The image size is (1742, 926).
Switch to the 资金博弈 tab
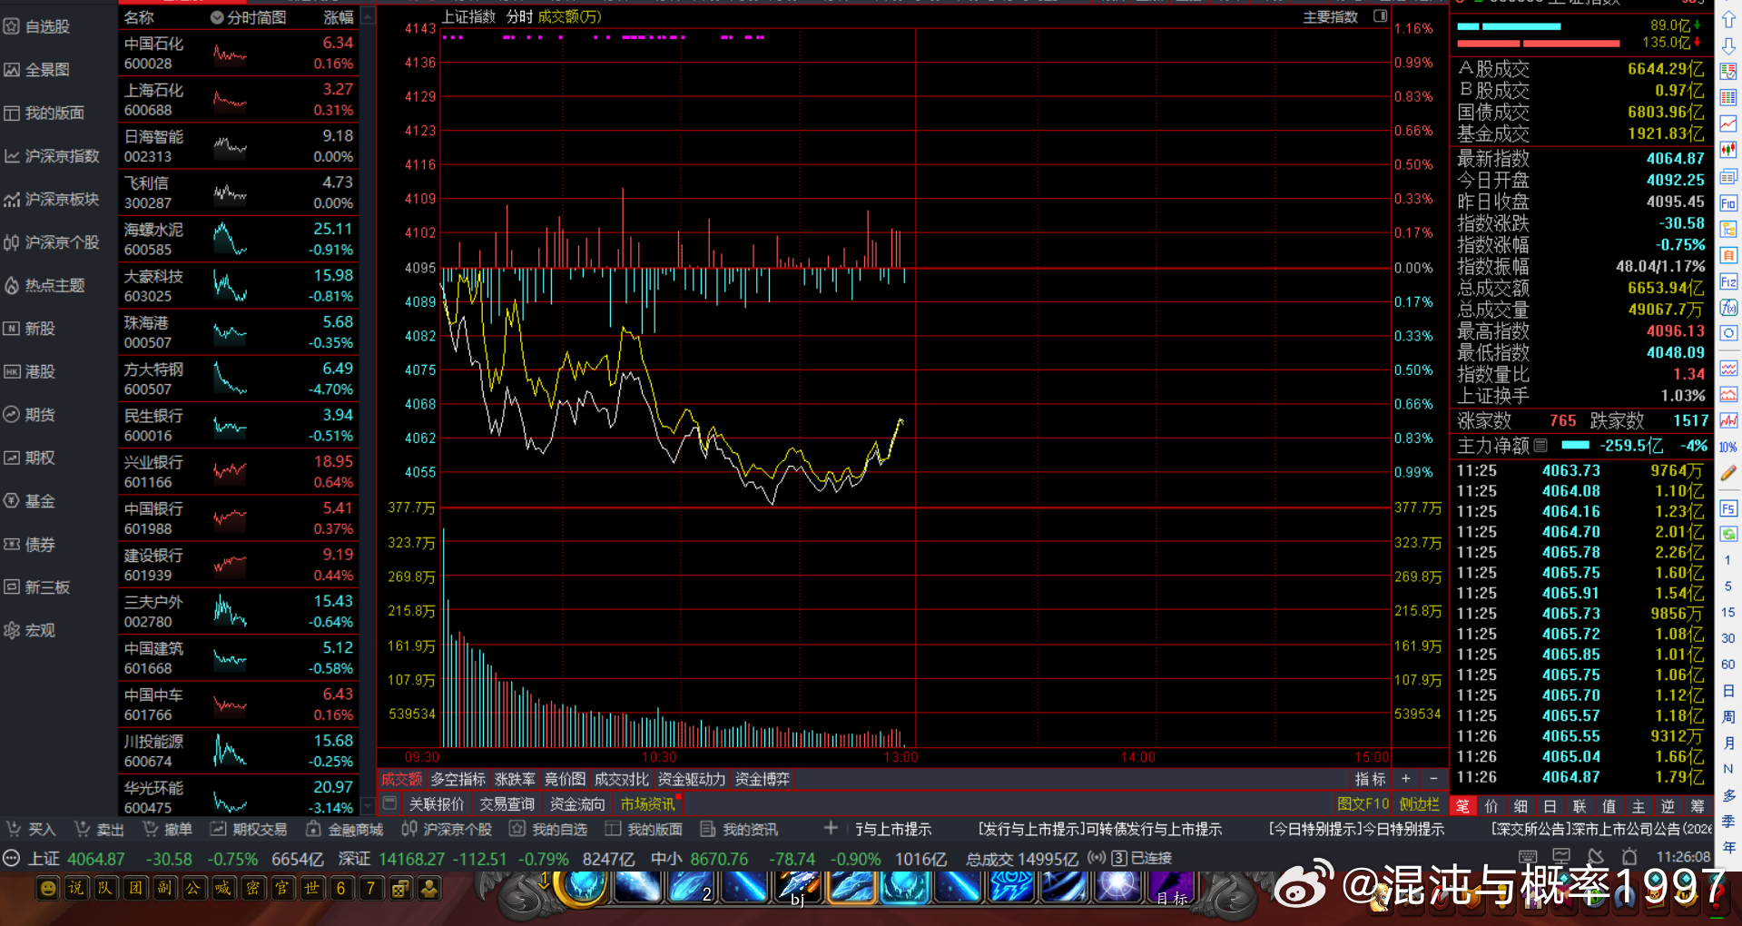point(763,779)
